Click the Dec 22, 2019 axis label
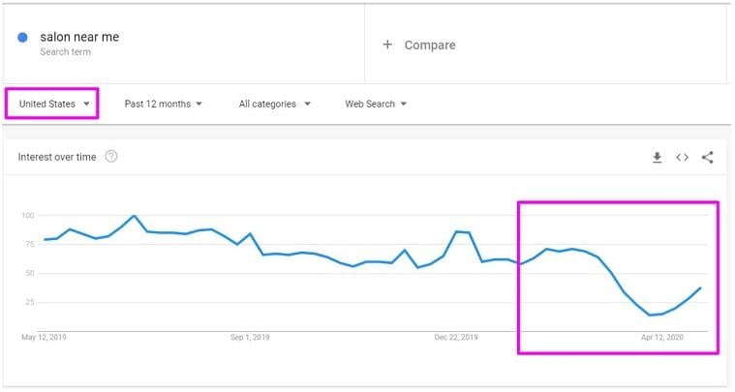The height and width of the screenshot is (392, 735). [x=456, y=337]
